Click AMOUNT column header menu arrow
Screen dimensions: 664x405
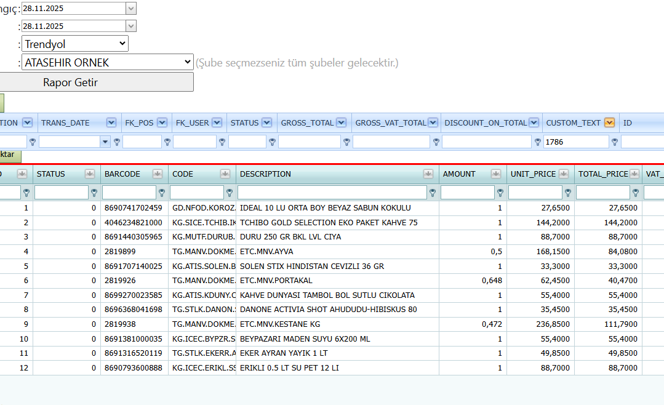496,174
